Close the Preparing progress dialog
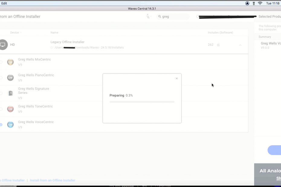 click(177, 78)
